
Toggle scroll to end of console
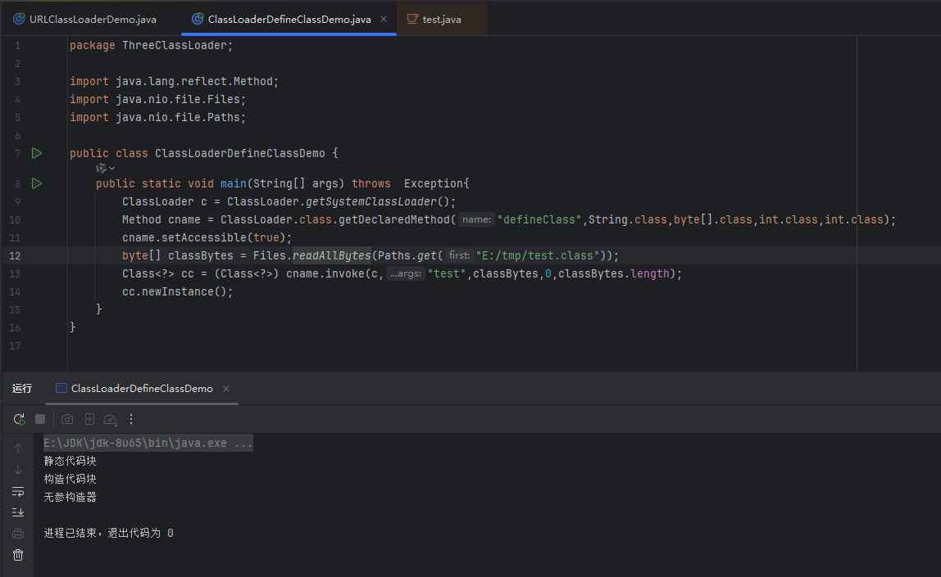tap(18, 512)
